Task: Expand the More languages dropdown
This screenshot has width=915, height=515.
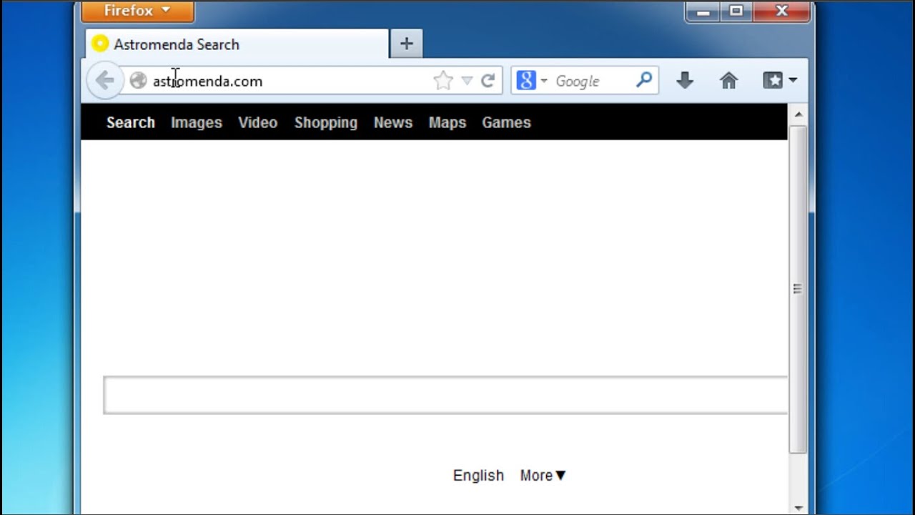Action: pos(543,476)
